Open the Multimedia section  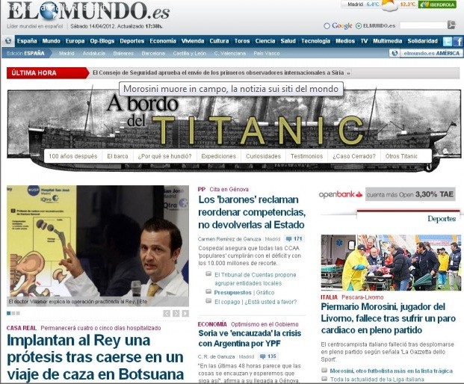pos(387,41)
